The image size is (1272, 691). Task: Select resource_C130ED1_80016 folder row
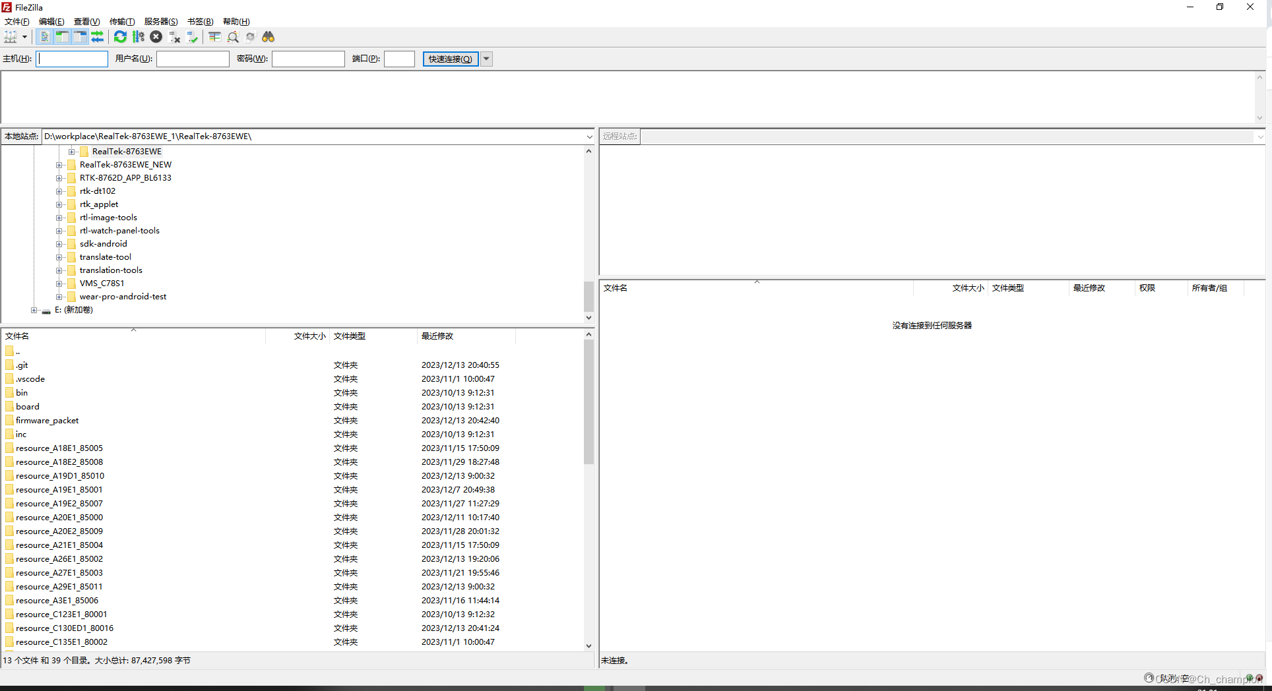292,628
